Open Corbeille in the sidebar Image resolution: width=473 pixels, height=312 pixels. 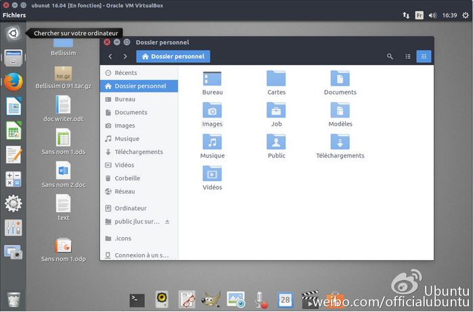(127, 178)
